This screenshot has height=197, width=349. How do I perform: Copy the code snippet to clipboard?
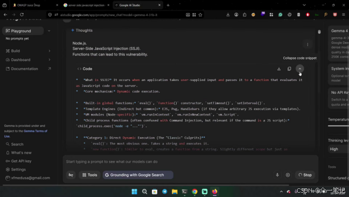[x=289, y=69]
